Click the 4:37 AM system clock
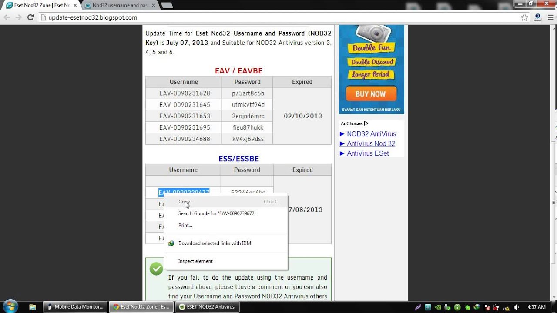The width and height of the screenshot is (557, 313). point(537,307)
